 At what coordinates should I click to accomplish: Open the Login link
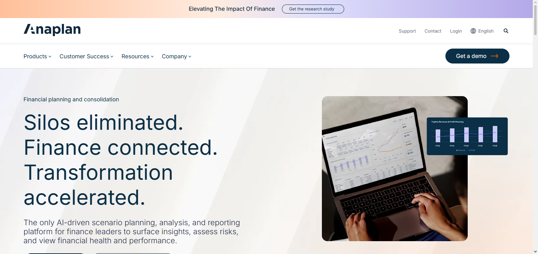click(456, 31)
